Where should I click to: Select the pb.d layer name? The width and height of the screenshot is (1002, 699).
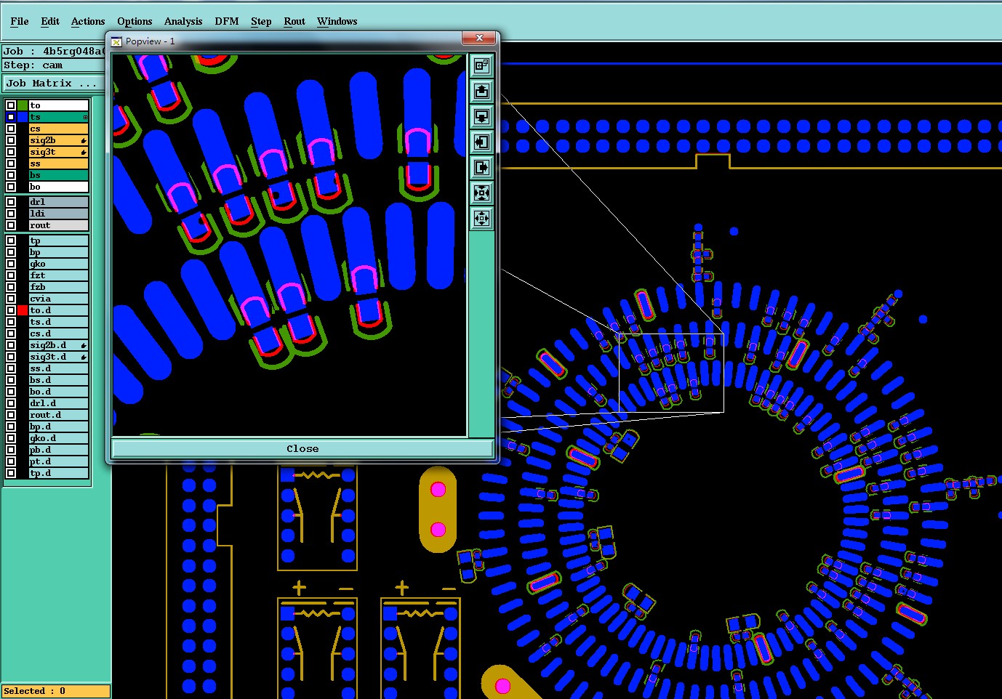coord(58,450)
